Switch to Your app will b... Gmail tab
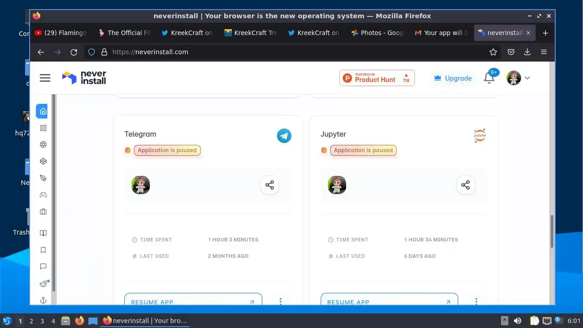This screenshot has height=328, width=583. [x=440, y=33]
